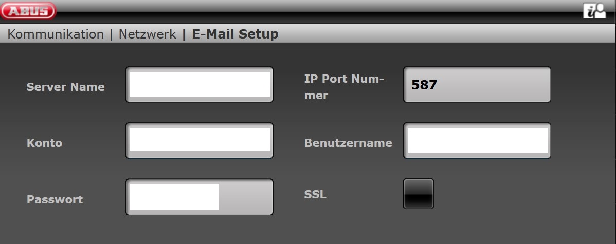This screenshot has height=244, width=616.
Task: Focus the Server Name input field
Action: [x=200, y=84]
